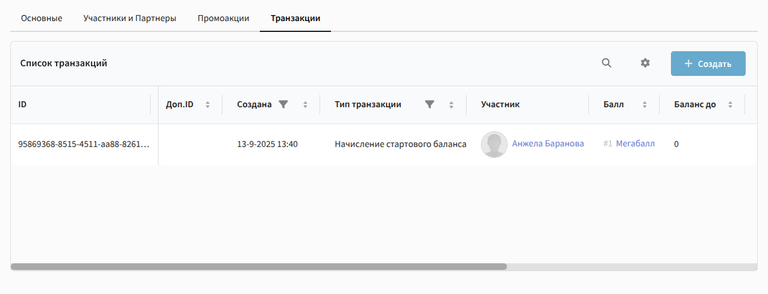Click the ID column header

pyautogui.click(x=23, y=105)
